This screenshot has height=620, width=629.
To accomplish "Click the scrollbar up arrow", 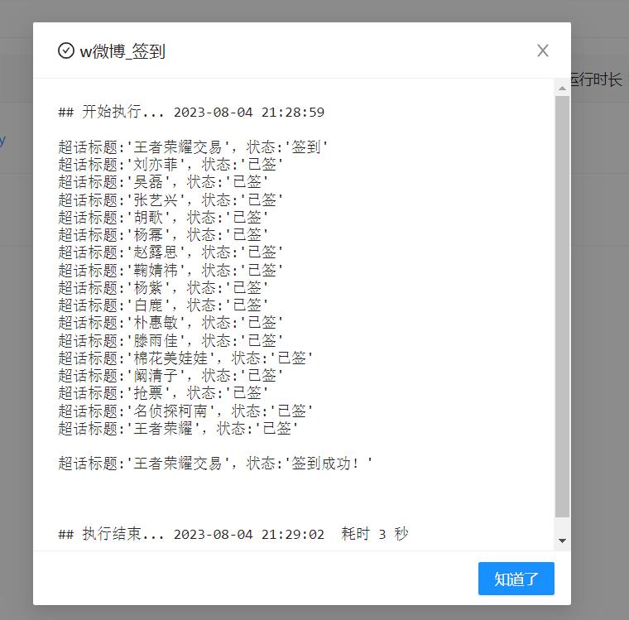I will click(562, 89).
